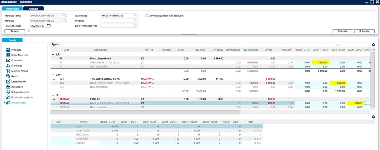
Task: Open the Launches (9) icon
Action: (x=8, y=82)
